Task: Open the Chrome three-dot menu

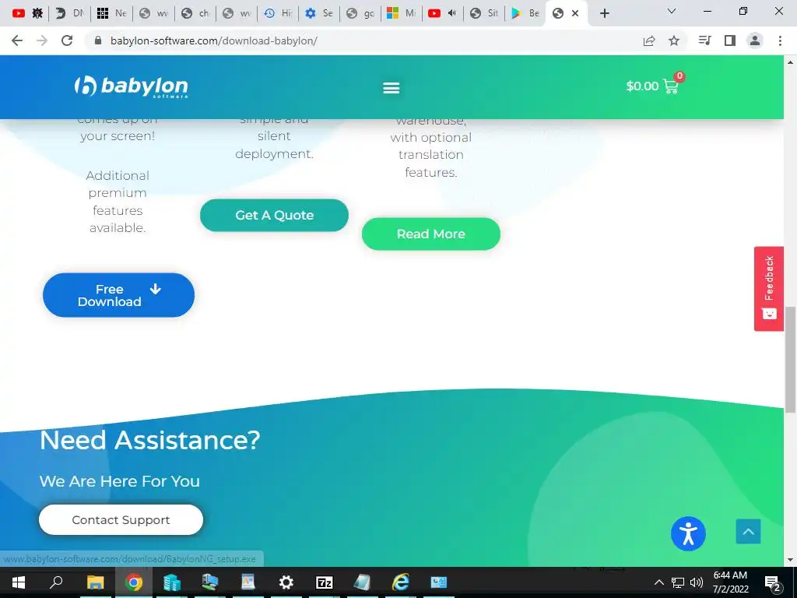Action: pyautogui.click(x=780, y=40)
